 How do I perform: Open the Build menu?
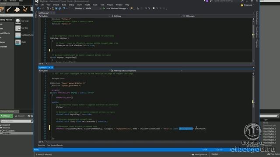pyautogui.click(x=64, y=5)
